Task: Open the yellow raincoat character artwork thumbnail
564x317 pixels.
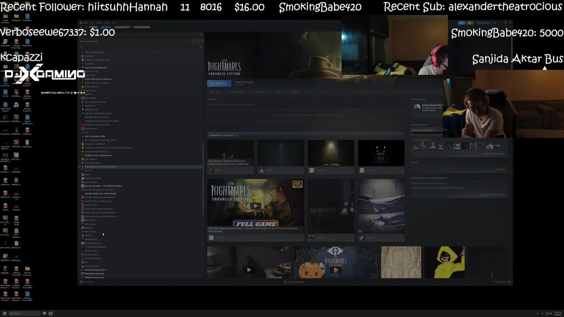Action: tap(444, 262)
